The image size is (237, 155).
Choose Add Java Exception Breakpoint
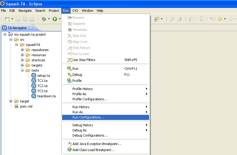105,144
